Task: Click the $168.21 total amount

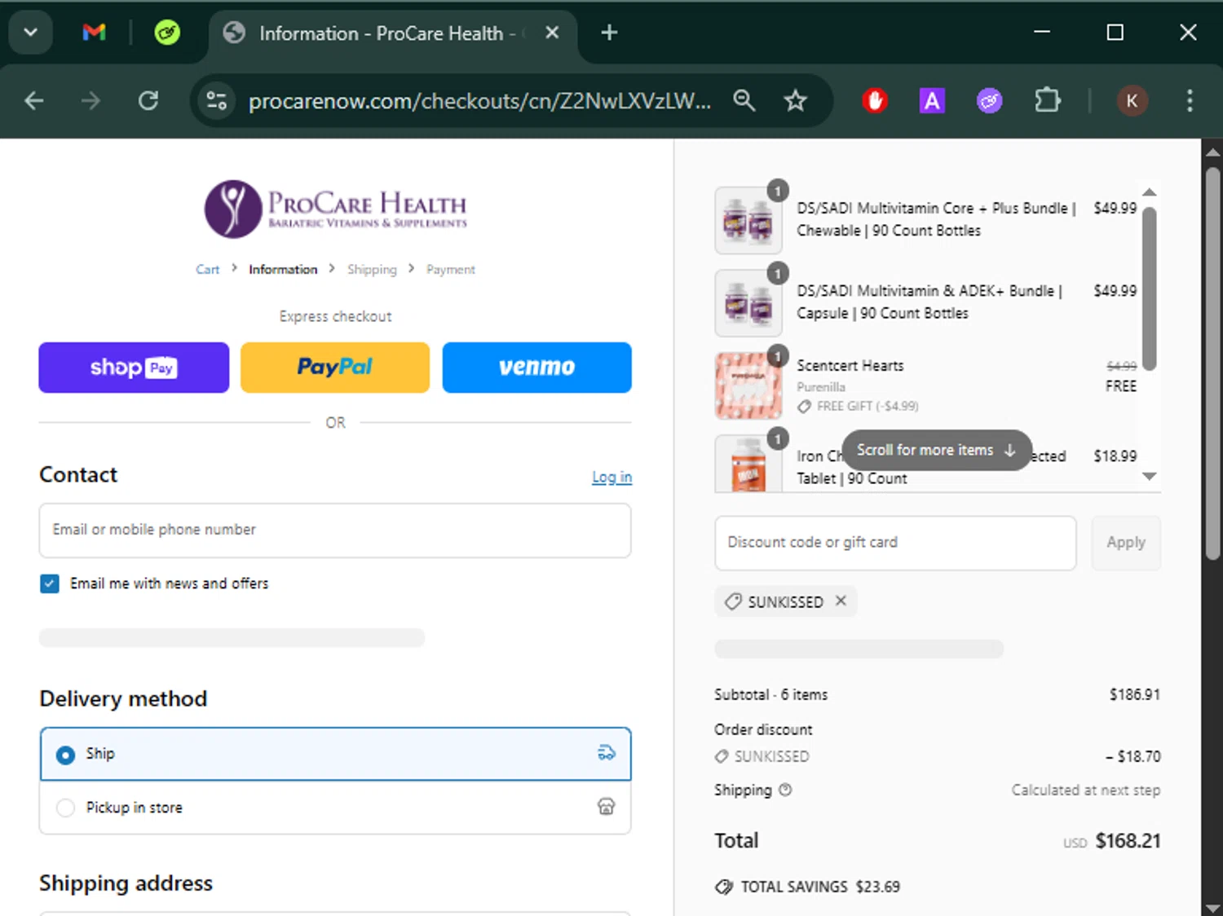Action: click(x=1128, y=841)
